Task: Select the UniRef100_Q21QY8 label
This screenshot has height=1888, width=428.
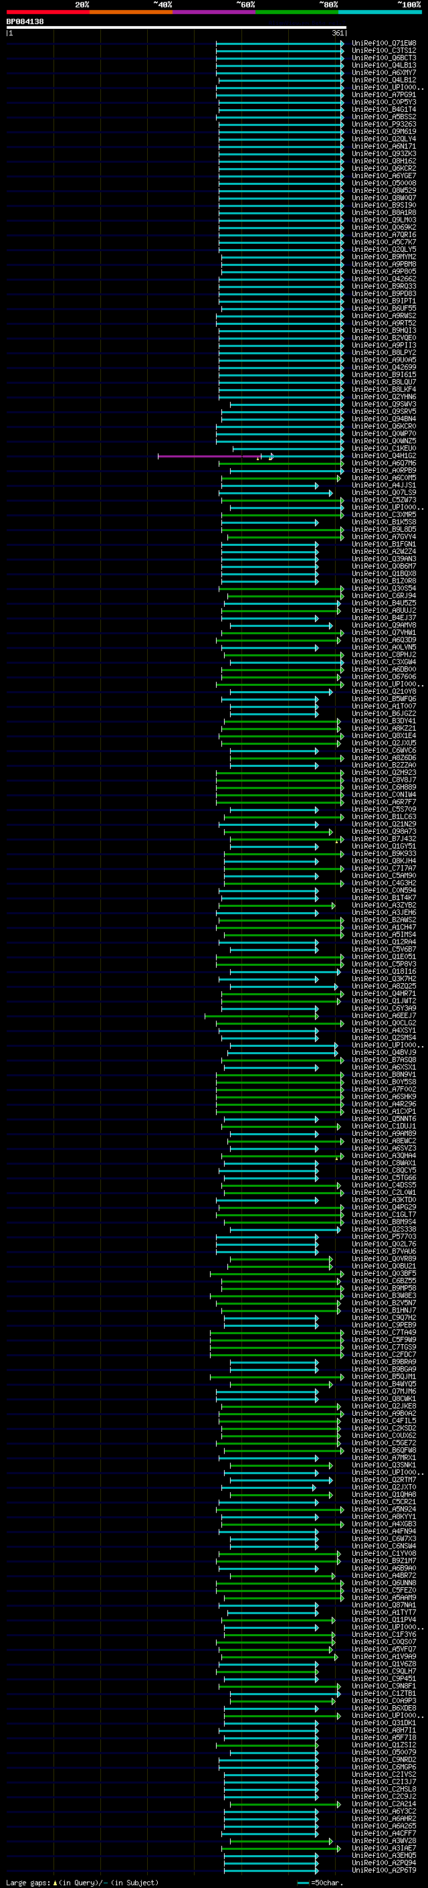Action: (x=384, y=691)
